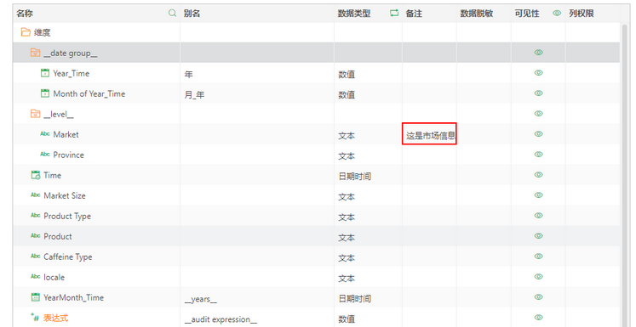Click the Abc text icon beside Market Size
The image size is (636, 327).
click(36, 195)
